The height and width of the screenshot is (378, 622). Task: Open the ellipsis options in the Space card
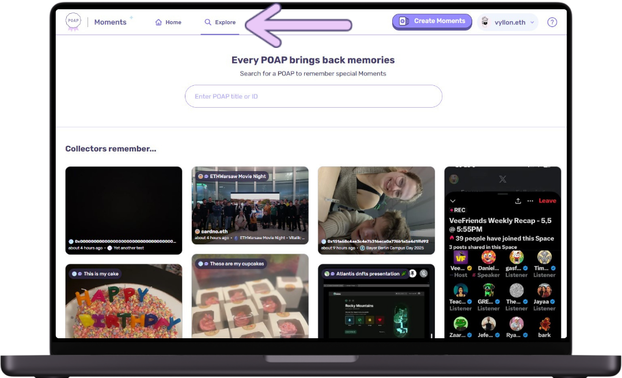pyautogui.click(x=530, y=201)
